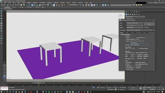Select the Active Time Segment option
The height and width of the screenshot is (93, 165).
[126, 39]
